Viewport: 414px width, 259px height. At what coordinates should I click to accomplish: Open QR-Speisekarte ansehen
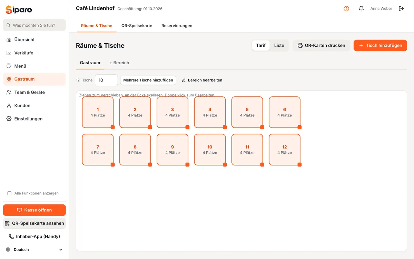[x=34, y=223]
